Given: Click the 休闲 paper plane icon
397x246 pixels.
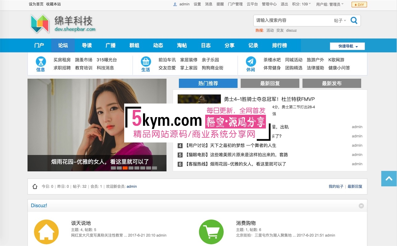Looking at the screenshot, I should click(x=251, y=61).
